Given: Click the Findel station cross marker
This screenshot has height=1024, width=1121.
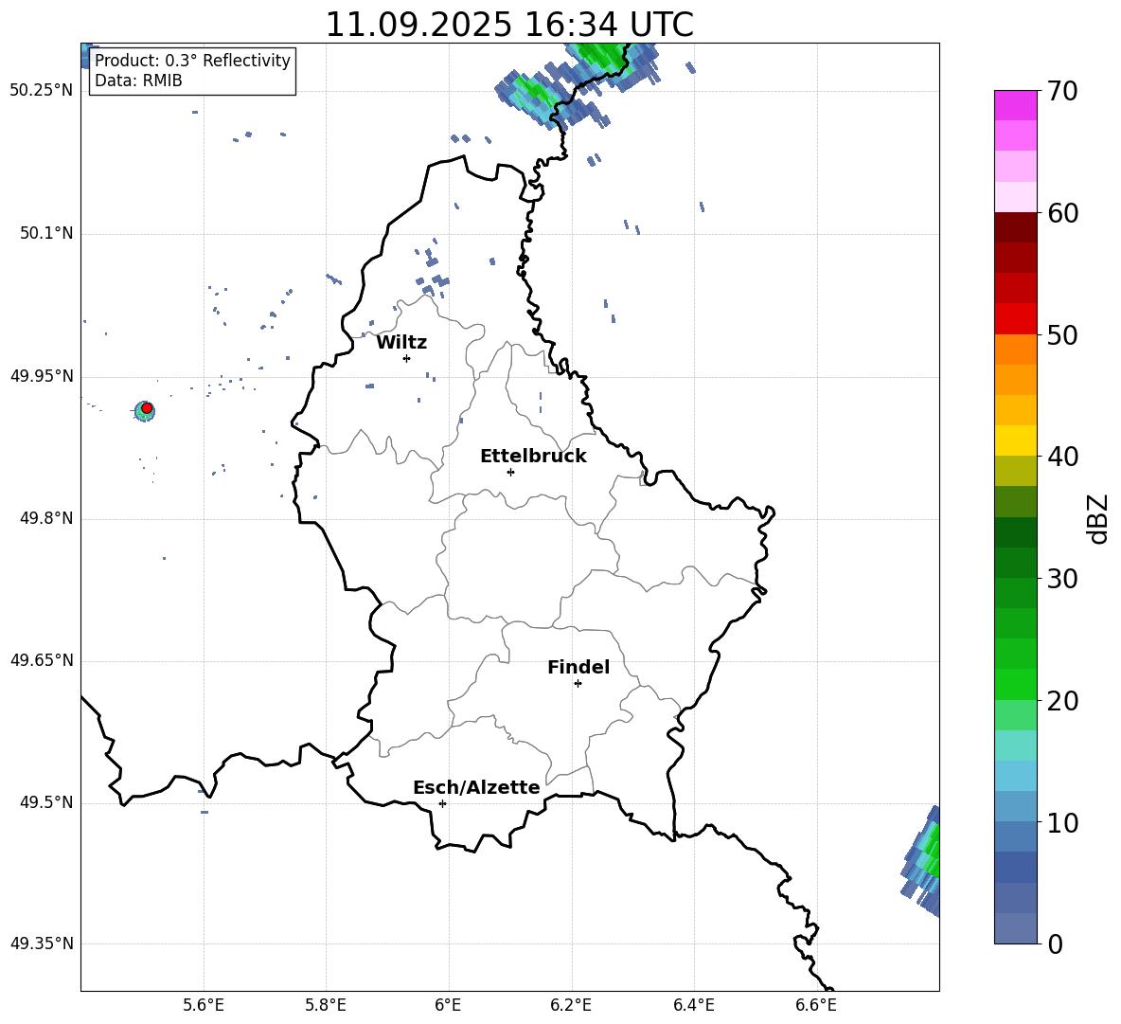Looking at the screenshot, I should [578, 684].
